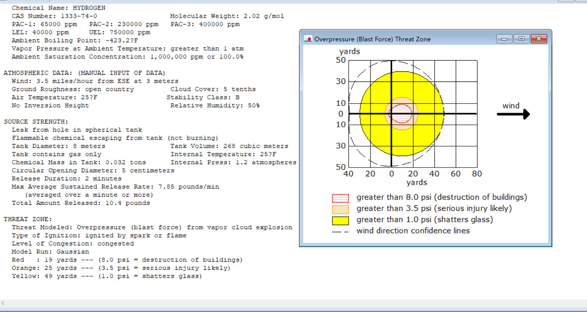Click the horizontal axis 'yards' label
This screenshot has width=587, height=312.
417,183
